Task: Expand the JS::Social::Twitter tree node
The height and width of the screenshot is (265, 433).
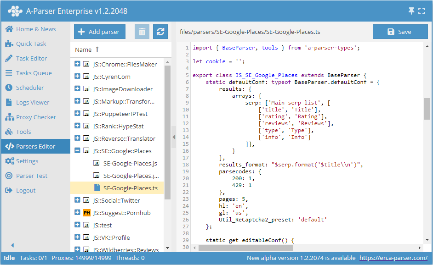Action: [77, 200]
